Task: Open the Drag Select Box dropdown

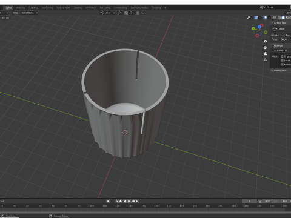Action: (x=29, y=13)
